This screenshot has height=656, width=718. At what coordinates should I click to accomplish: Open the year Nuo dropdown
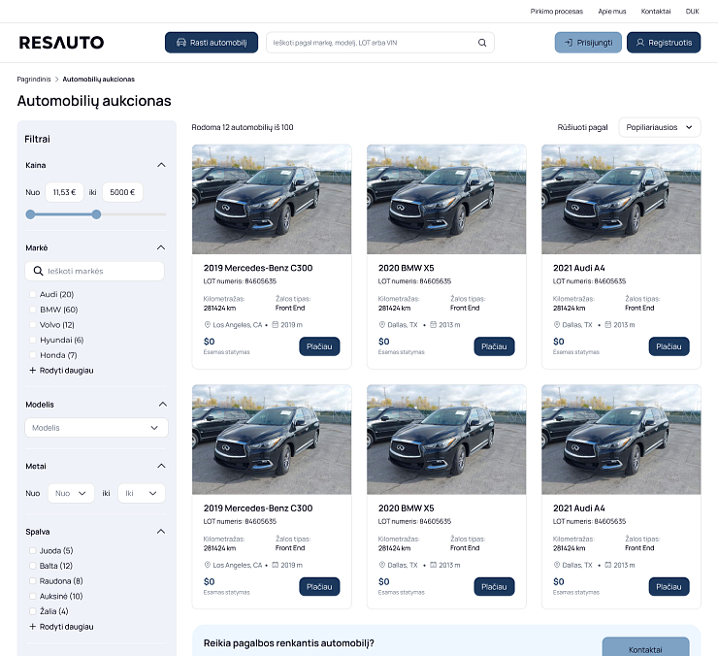(71, 493)
